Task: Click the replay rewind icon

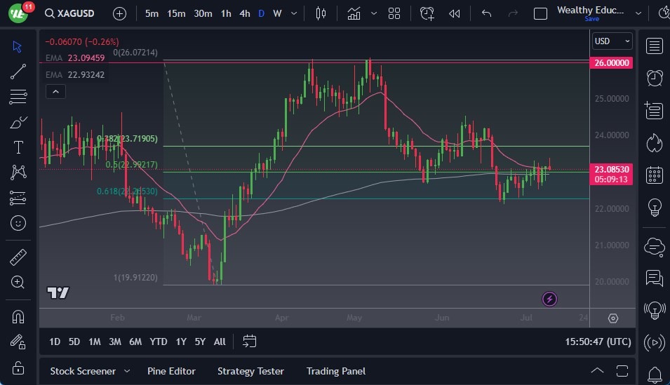Action: pyautogui.click(x=455, y=13)
